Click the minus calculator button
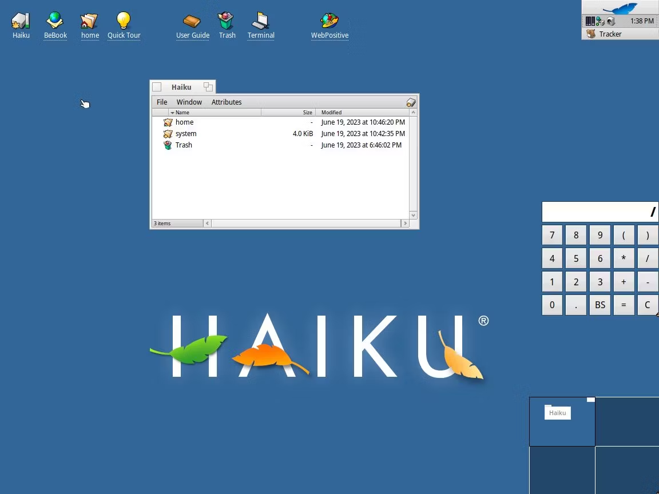This screenshot has width=659, height=494. 648,282
